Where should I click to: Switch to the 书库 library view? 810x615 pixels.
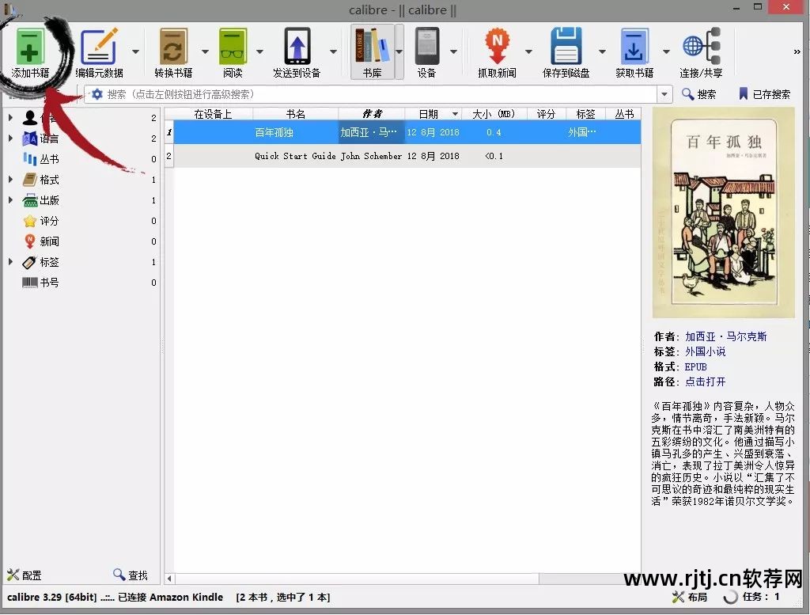point(373,51)
